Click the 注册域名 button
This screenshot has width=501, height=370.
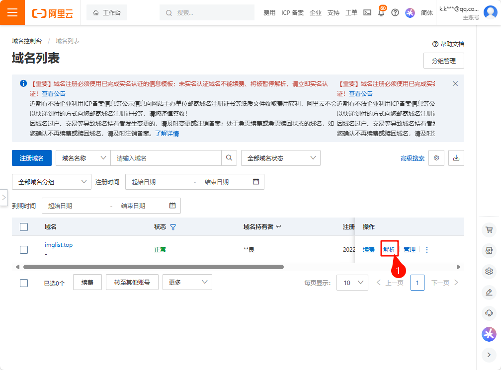pyautogui.click(x=32, y=158)
